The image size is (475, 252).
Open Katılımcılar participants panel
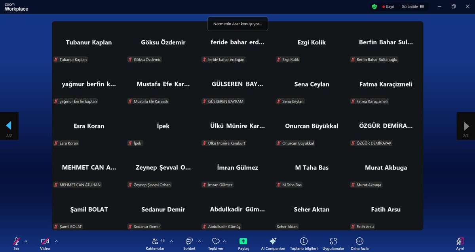[155, 244]
